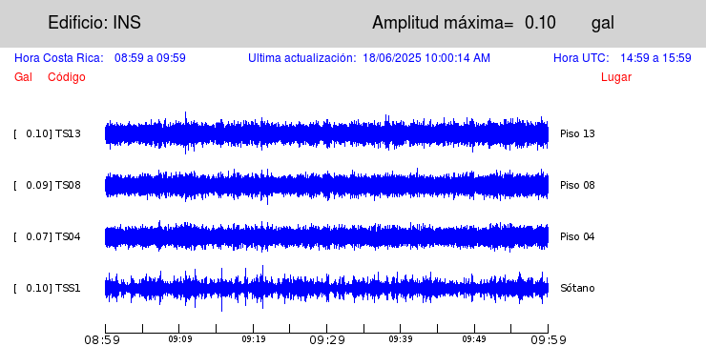Click the red Código column header
The width and height of the screenshot is (706, 346).
click(67, 77)
